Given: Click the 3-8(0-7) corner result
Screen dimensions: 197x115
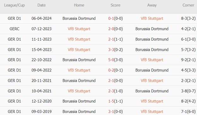Looking at the screenshot, I should tap(188, 91).
